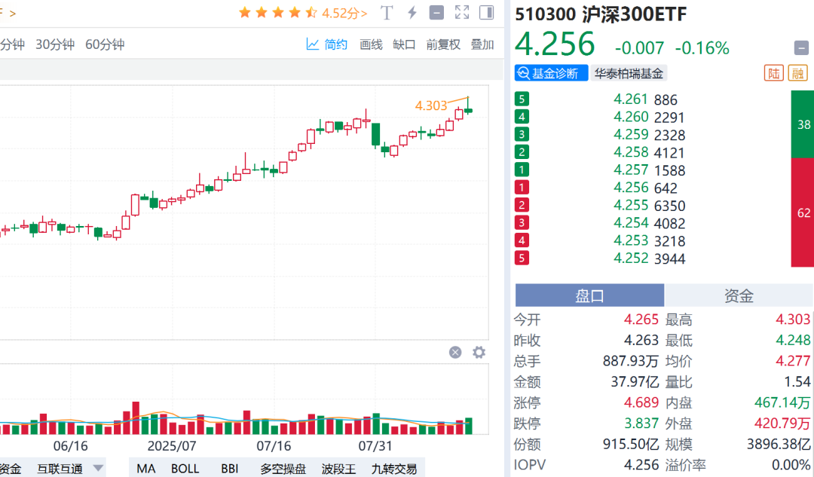Open 叠加 overlay comparison option
The height and width of the screenshot is (477, 814).
482,44
